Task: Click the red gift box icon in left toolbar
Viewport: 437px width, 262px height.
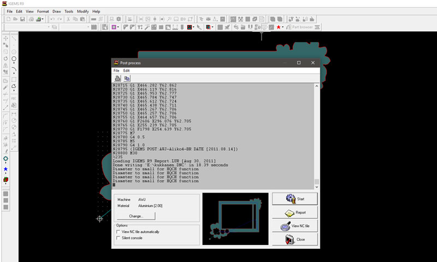Action: 5,180
